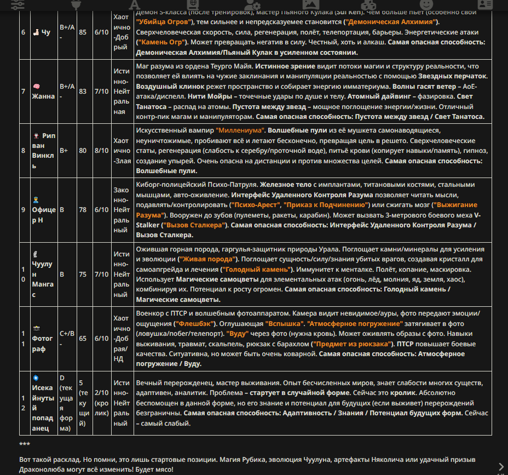
Task: Click the orange text "Миллениума"
Action: point(240,130)
